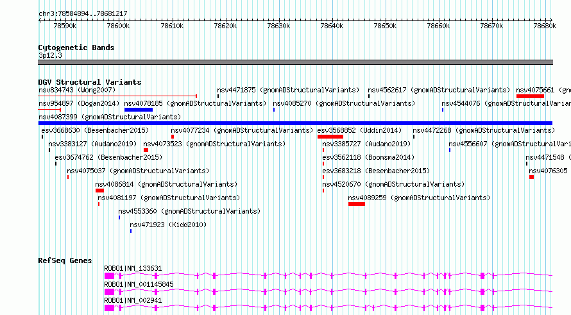
Task: Open variant nsv4075037 label
Action: [138, 171]
